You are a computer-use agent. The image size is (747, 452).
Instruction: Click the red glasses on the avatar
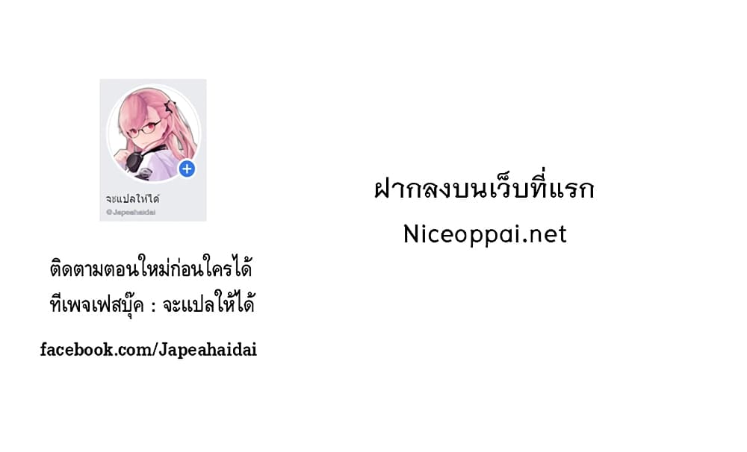click(144, 129)
